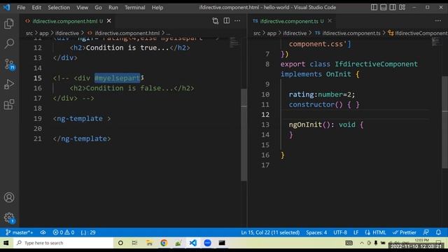448x252 pixels.
Task: Click the cloud publish icon in status bar
Action: pyautogui.click(x=43, y=232)
